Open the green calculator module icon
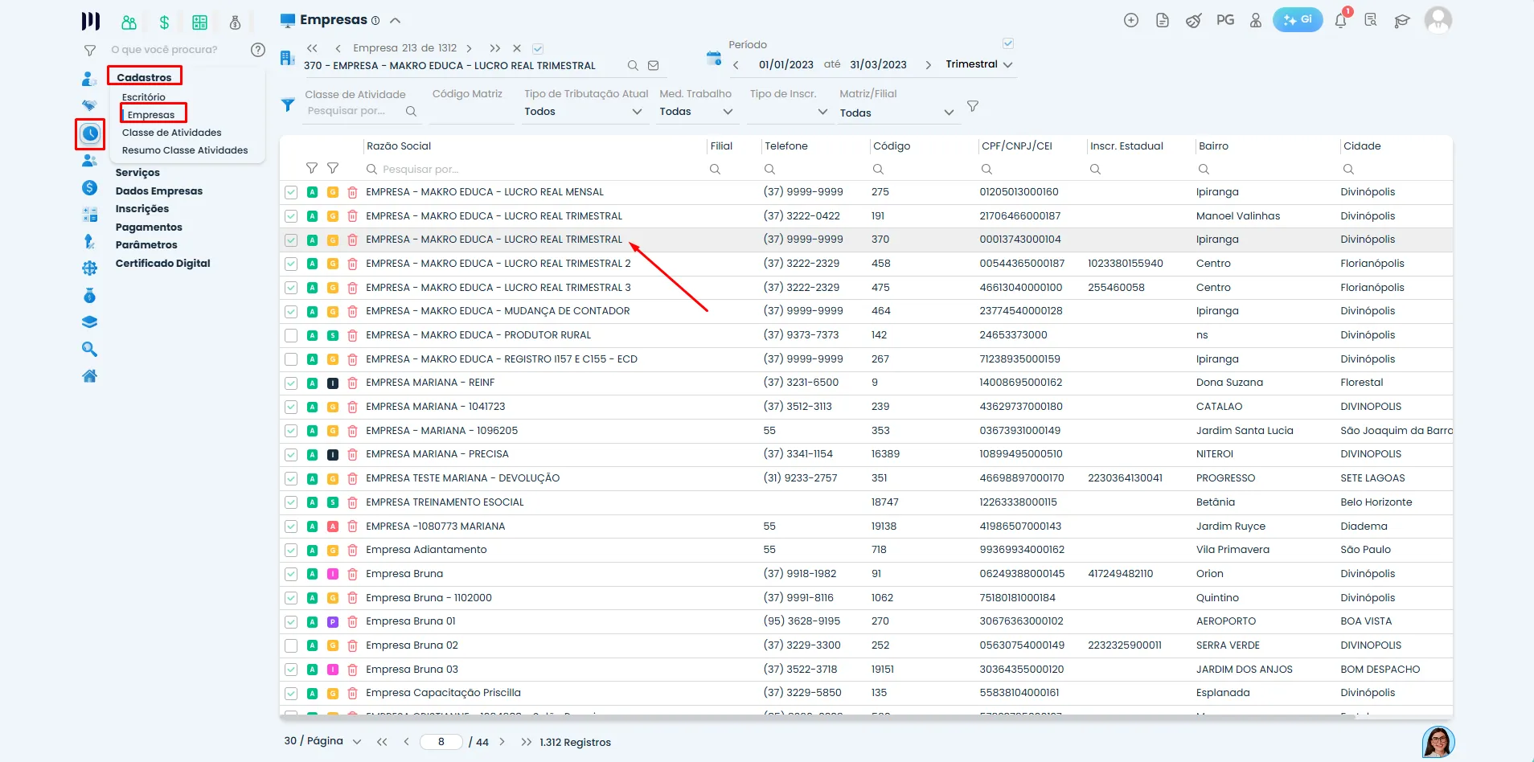Screen dimensions: 1534x762 (199, 23)
